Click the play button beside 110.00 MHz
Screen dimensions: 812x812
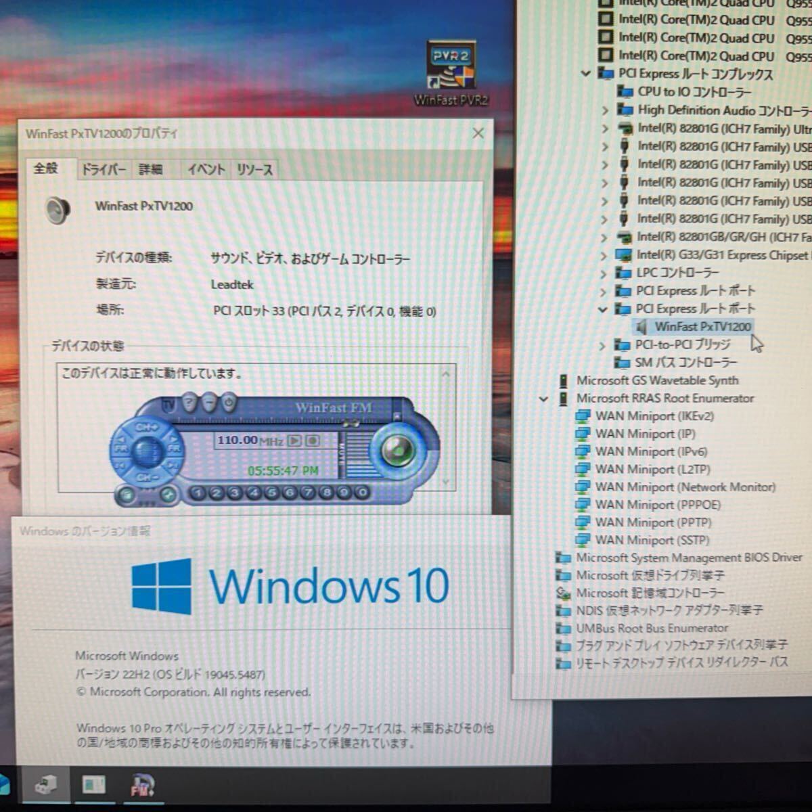coord(294,441)
